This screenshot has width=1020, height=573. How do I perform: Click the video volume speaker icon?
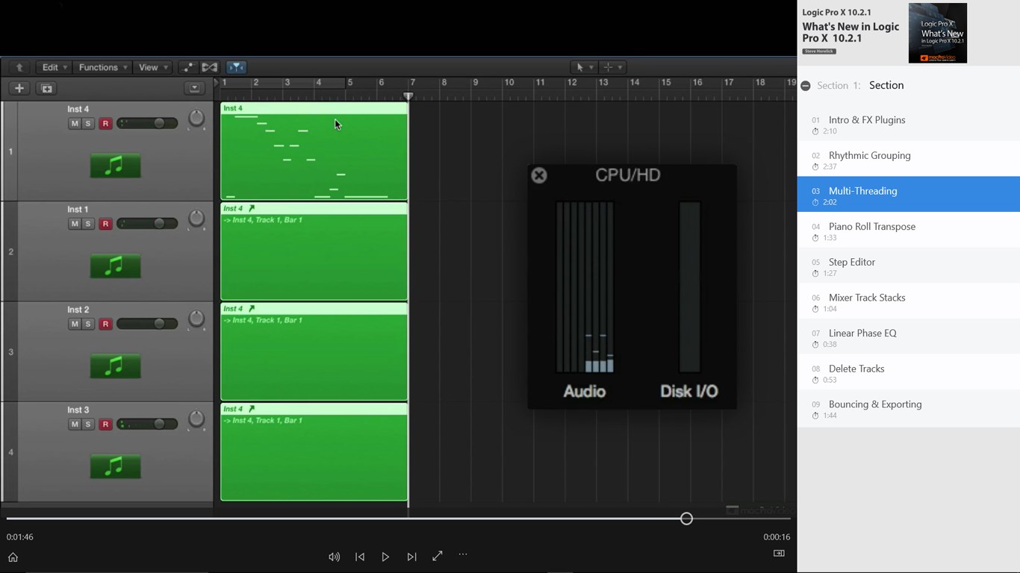click(x=335, y=557)
